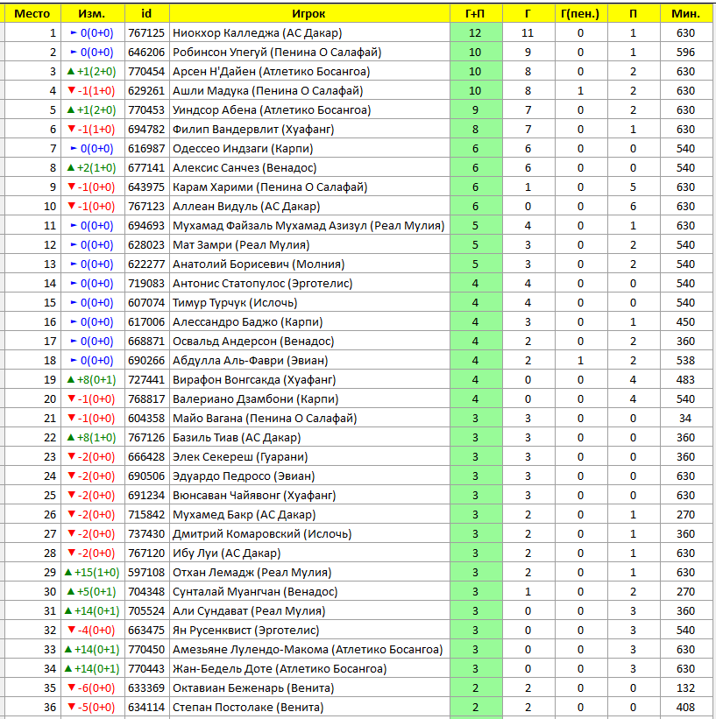The height and width of the screenshot is (719, 716).
Task: Select cell Одессео Индзаги (Карпи)
Action: (x=309, y=149)
